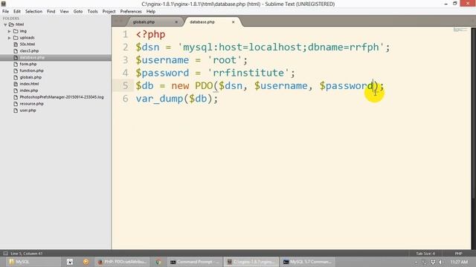Click var_dump on line 6
Viewport: 476px width, 267px height.
(159, 99)
